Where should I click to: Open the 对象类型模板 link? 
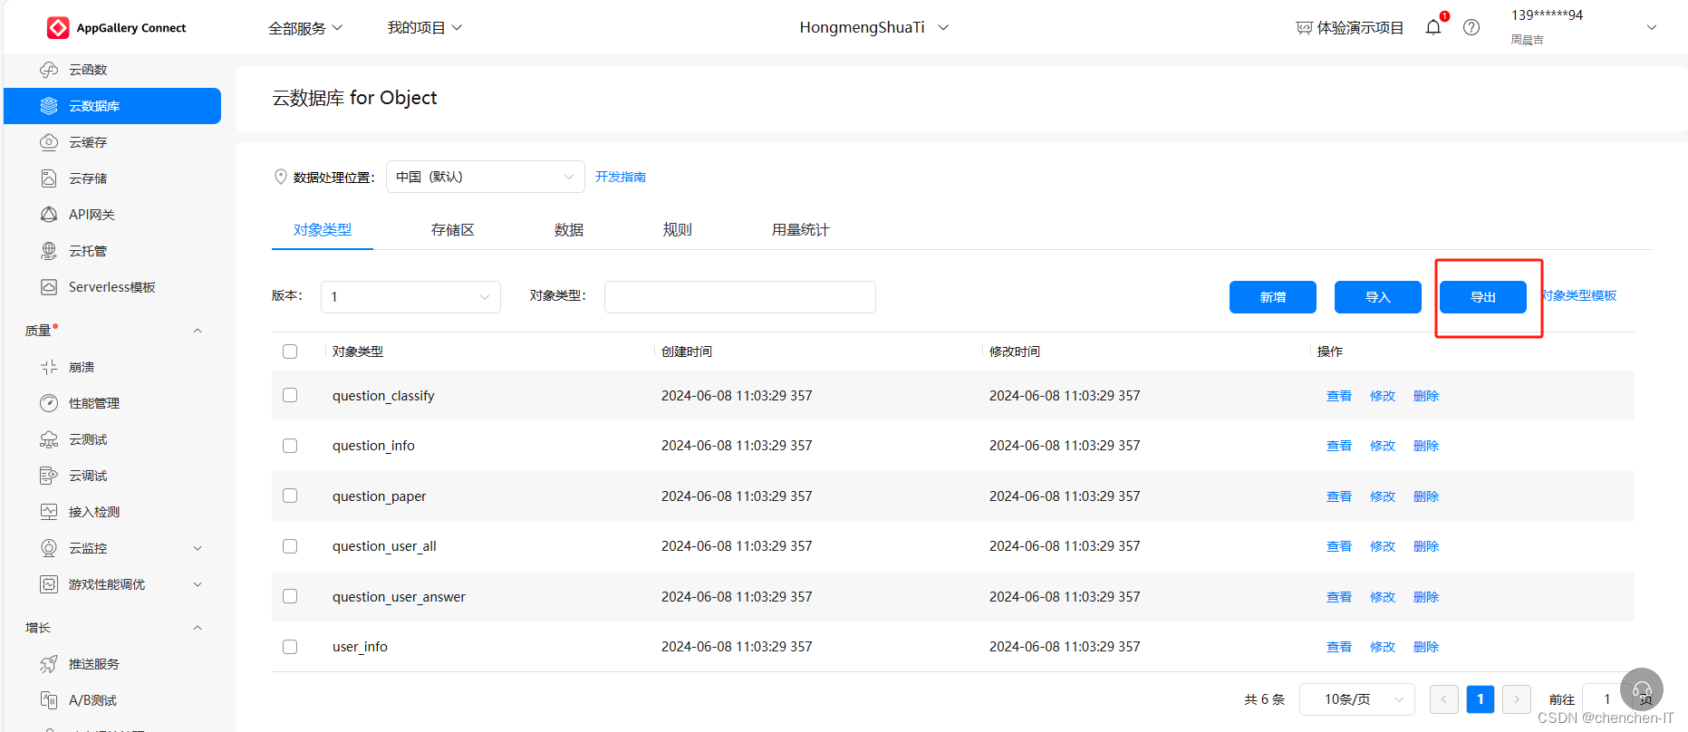click(x=1580, y=295)
